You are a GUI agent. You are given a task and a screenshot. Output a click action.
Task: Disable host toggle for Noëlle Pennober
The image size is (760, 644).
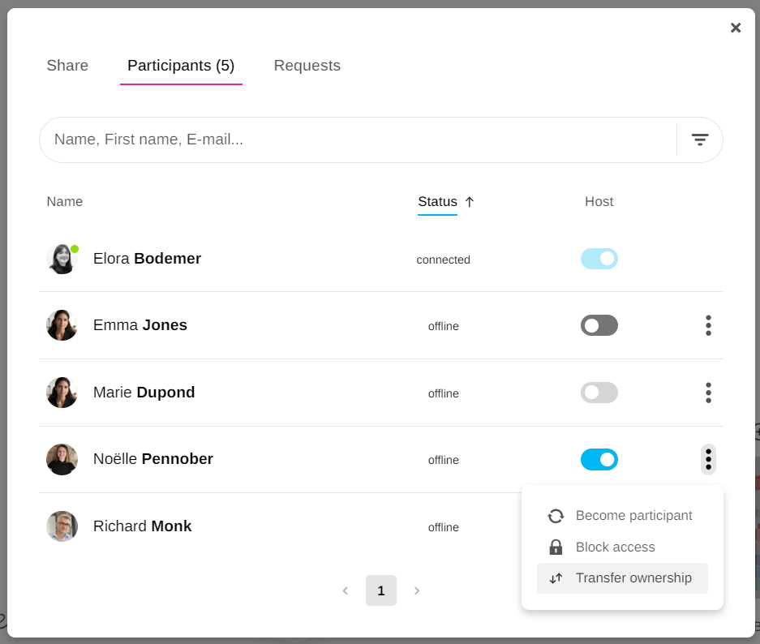pyautogui.click(x=599, y=459)
